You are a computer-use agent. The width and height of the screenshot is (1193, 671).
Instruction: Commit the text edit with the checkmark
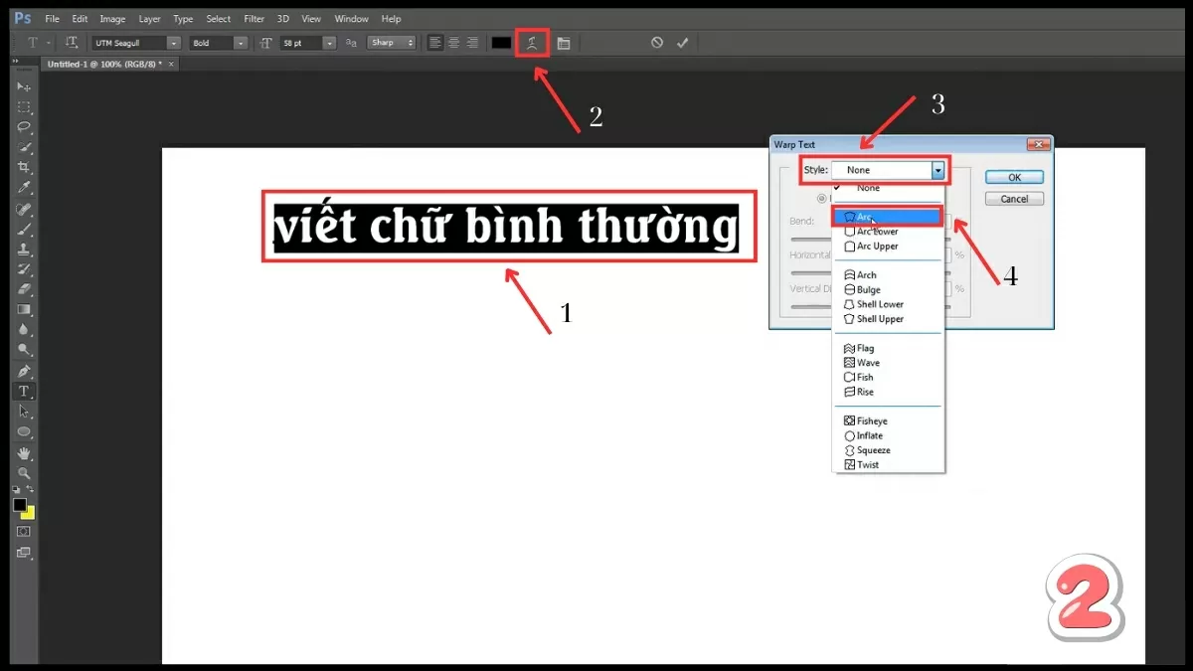pos(682,42)
